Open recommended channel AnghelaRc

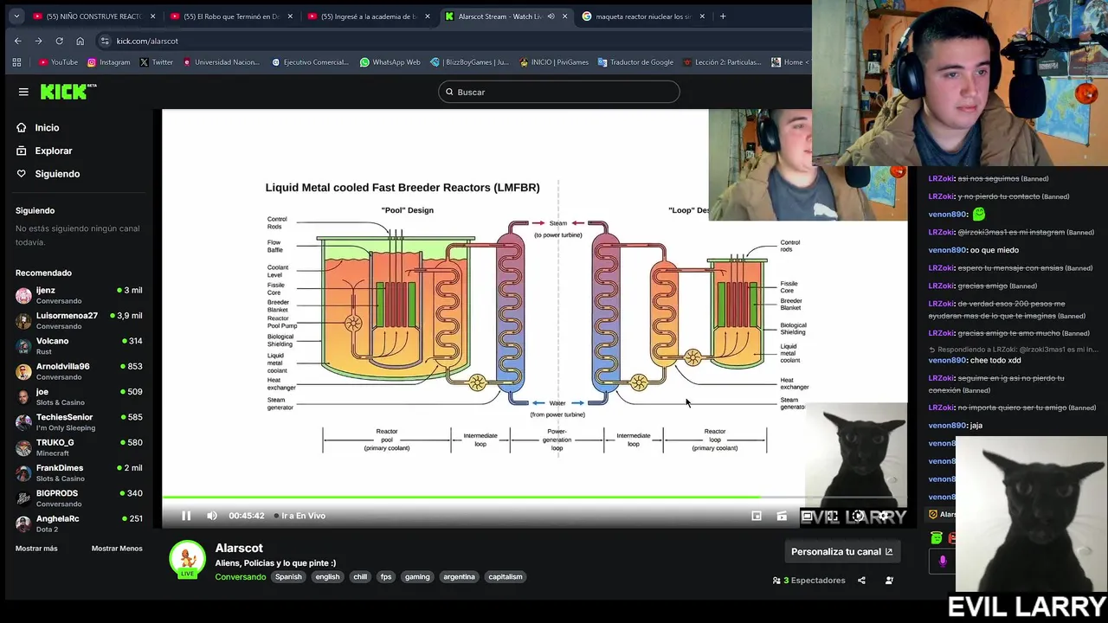79,523
